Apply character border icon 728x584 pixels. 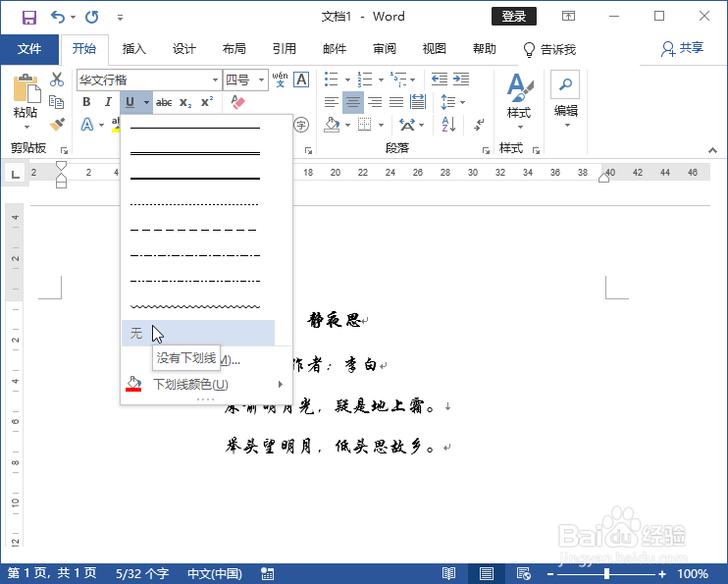(301, 80)
